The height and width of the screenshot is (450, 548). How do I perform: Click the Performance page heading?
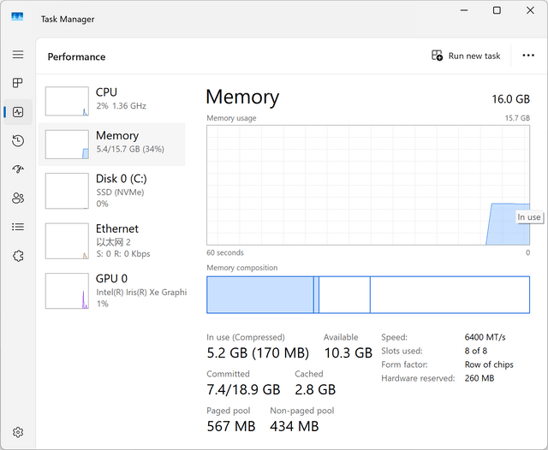pyautogui.click(x=76, y=57)
